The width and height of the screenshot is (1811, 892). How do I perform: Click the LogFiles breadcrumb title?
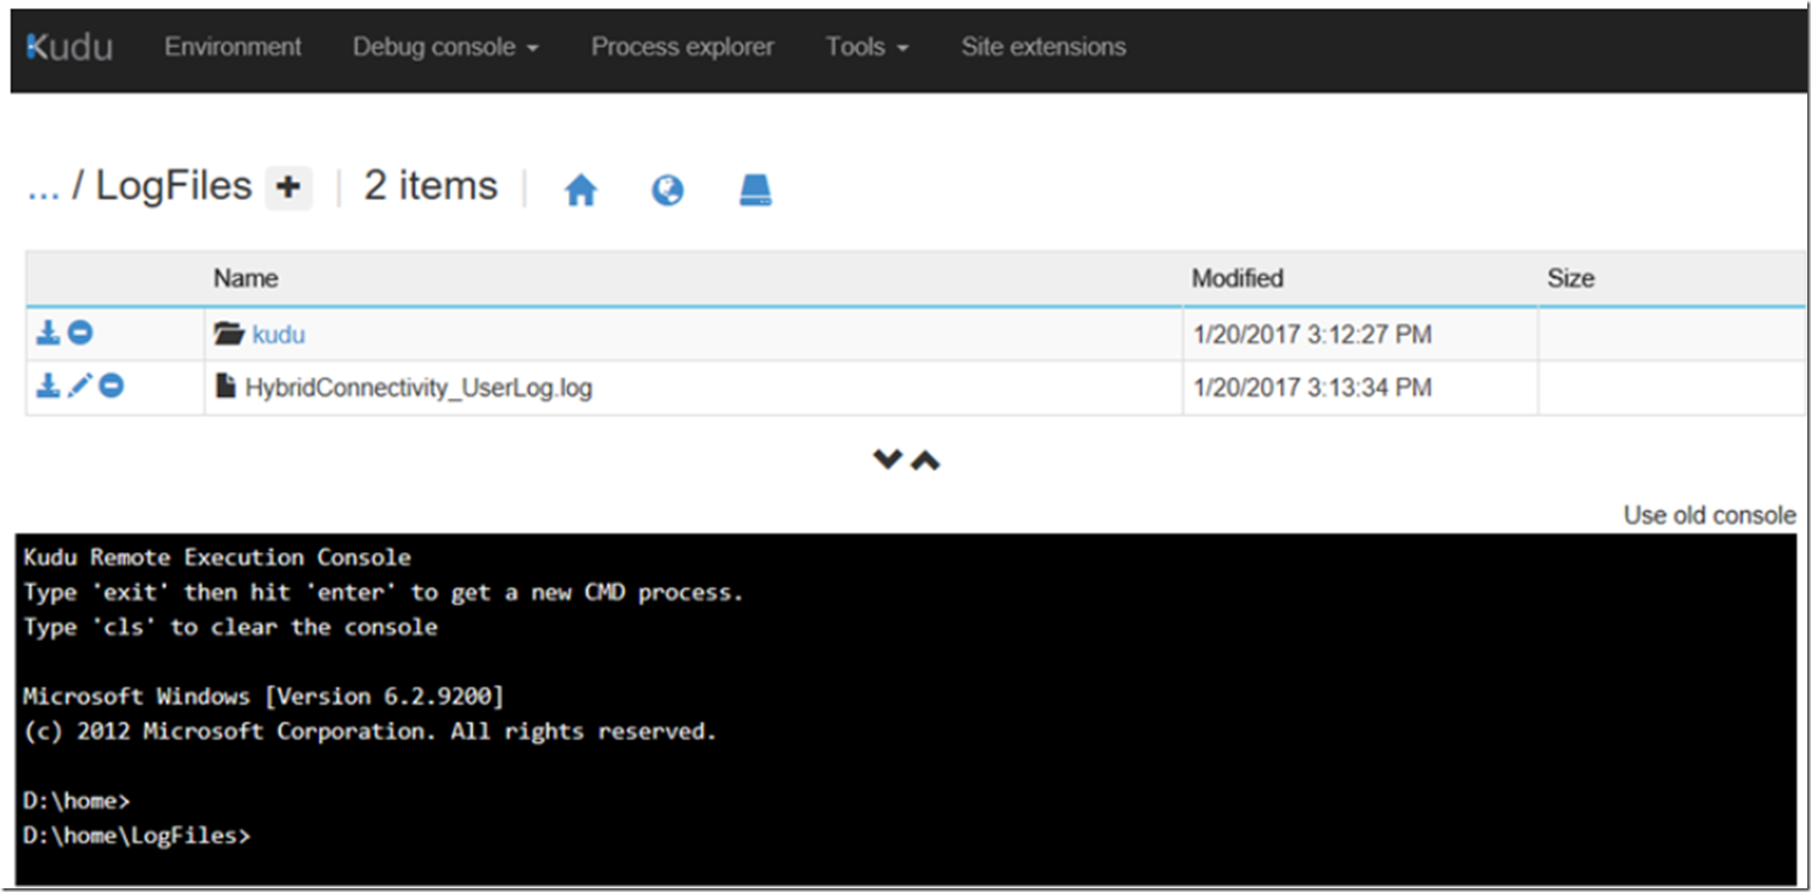coord(173,186)
